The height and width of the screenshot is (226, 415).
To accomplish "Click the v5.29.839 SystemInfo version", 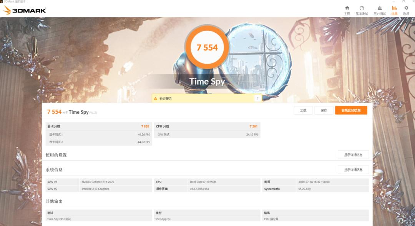I will (x=304, y=189).
